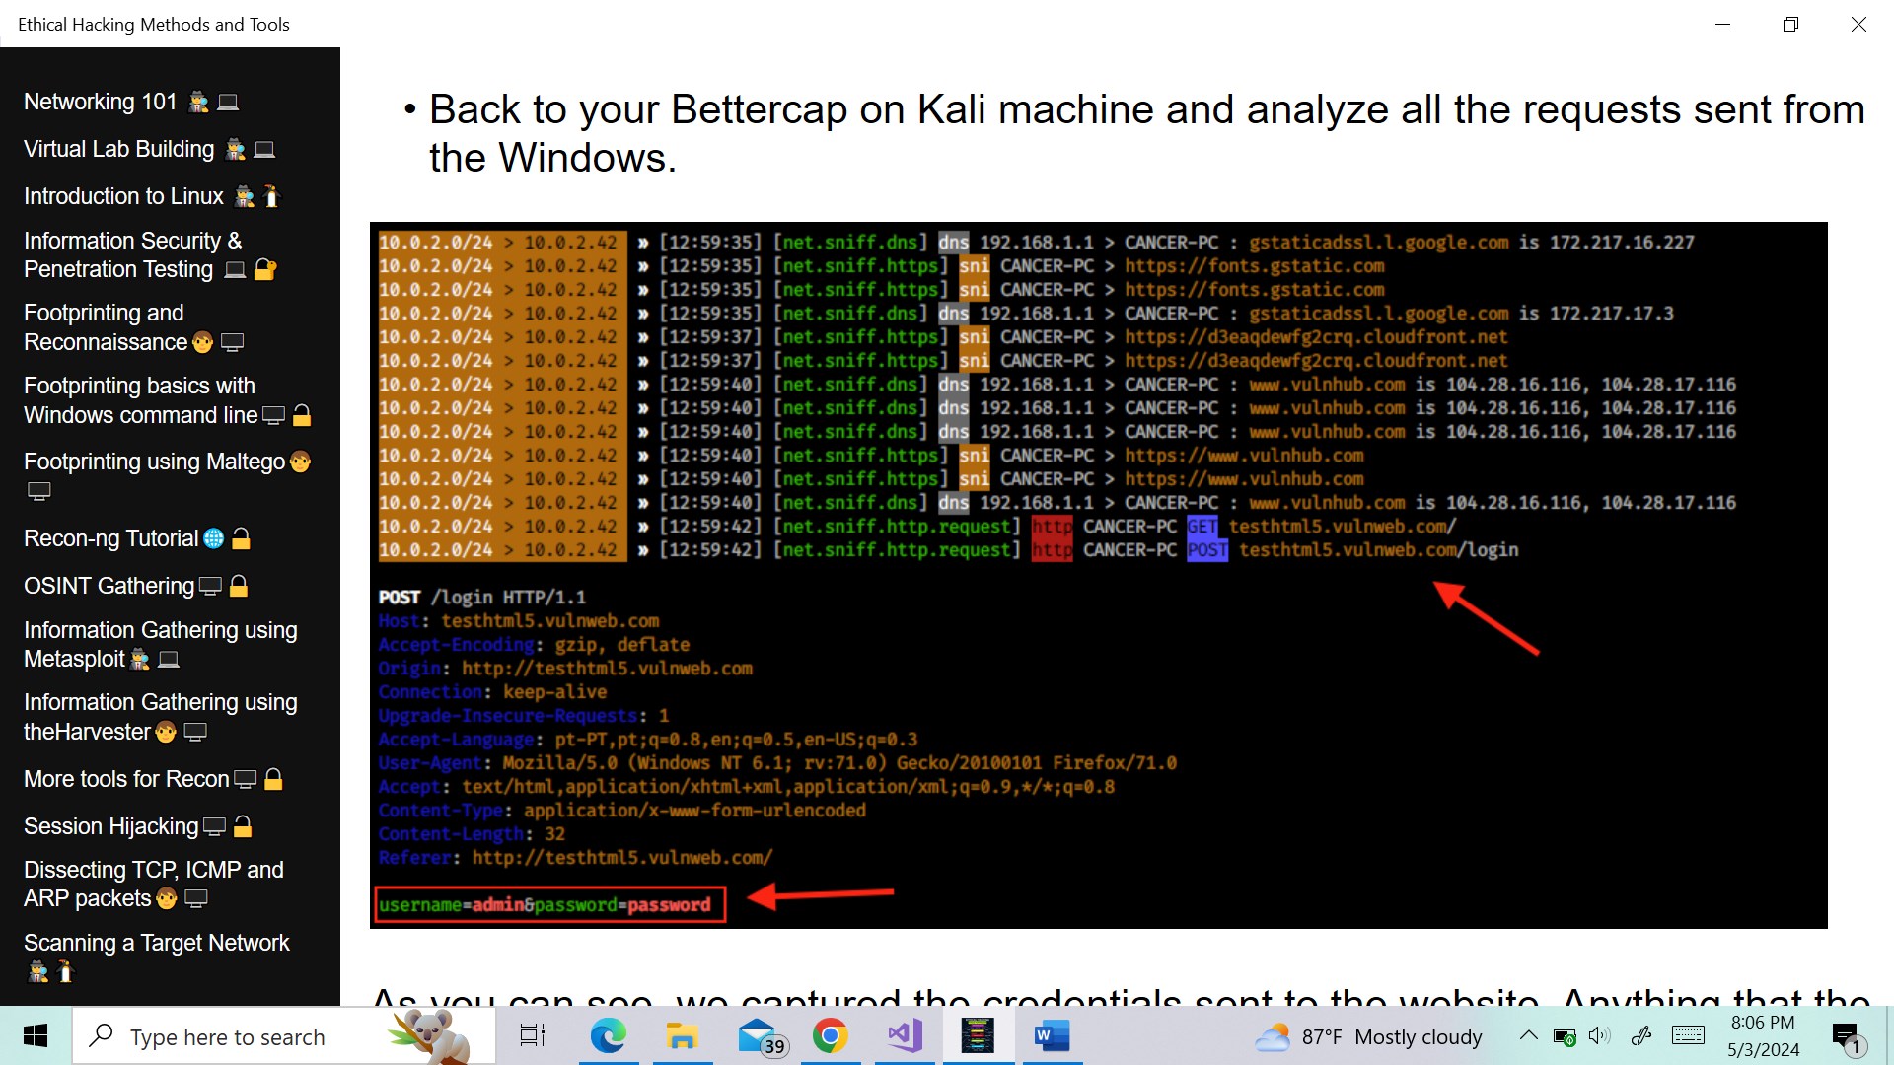1894x1065 pixels.
Task: Open Microsoft Edge from the taskbar
Action: tap(609, 1036)
